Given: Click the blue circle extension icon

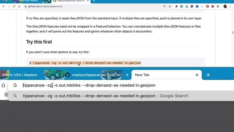Looking at the screenshot, I should pyautogui.click(x=181, y=6).
